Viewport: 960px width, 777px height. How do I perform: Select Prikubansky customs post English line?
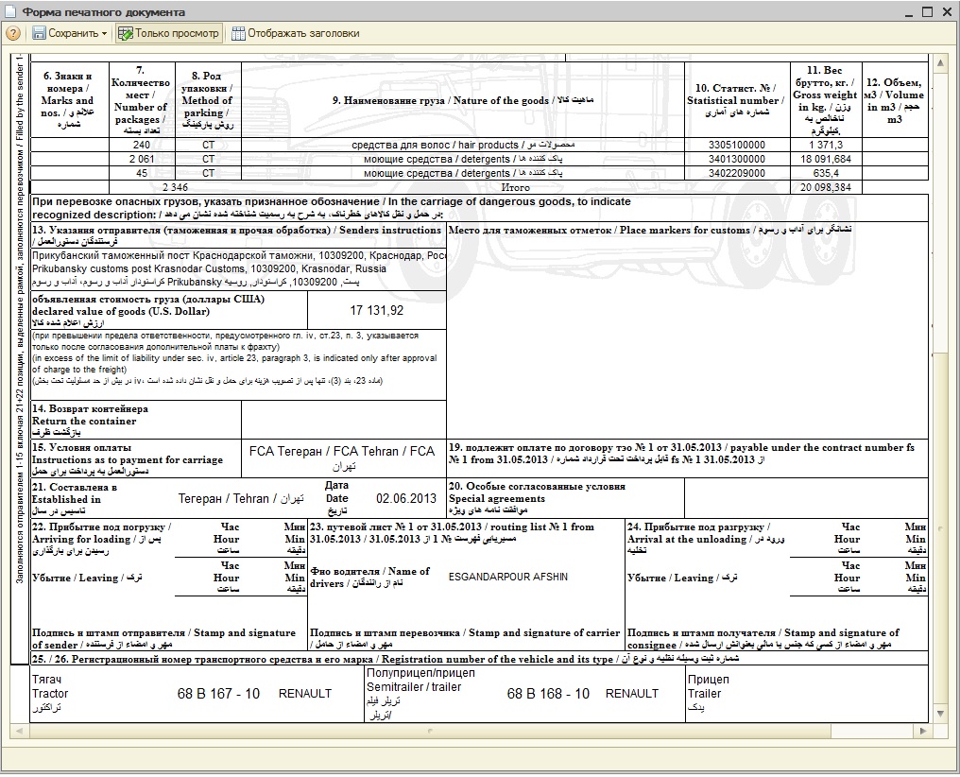tap(209, 268)
